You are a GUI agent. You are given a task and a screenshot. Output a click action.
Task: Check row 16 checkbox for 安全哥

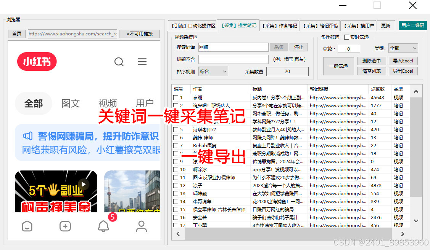[176, 217]
